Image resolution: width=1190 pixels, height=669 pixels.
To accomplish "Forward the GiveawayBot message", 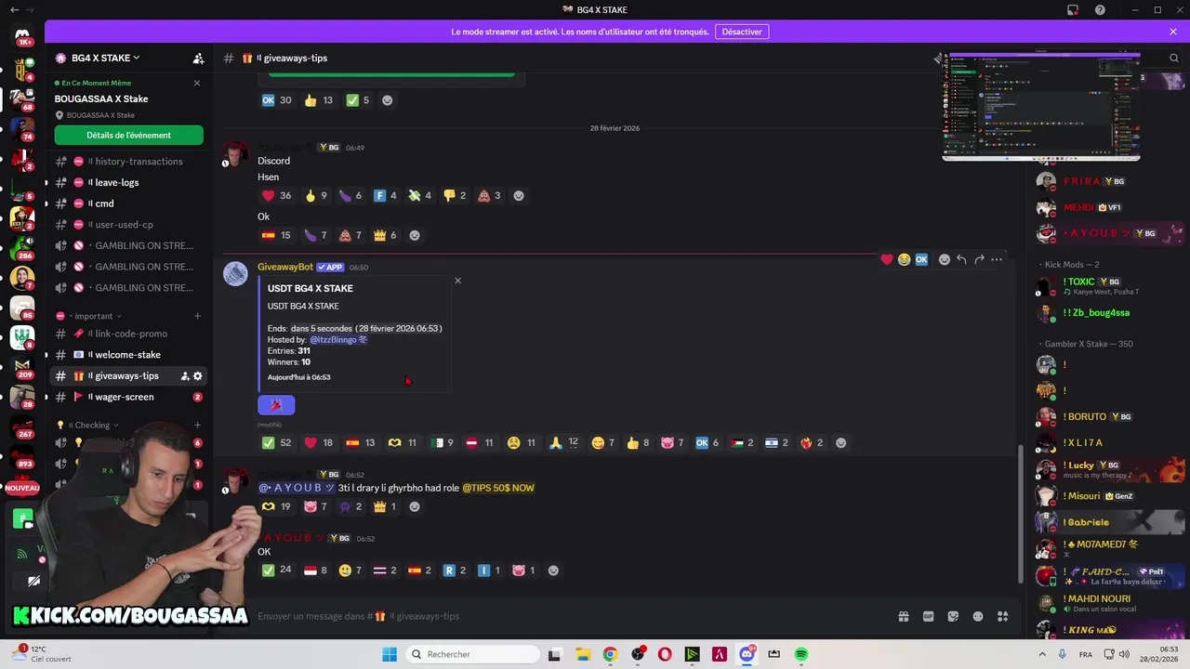I will tap(979, 259).
